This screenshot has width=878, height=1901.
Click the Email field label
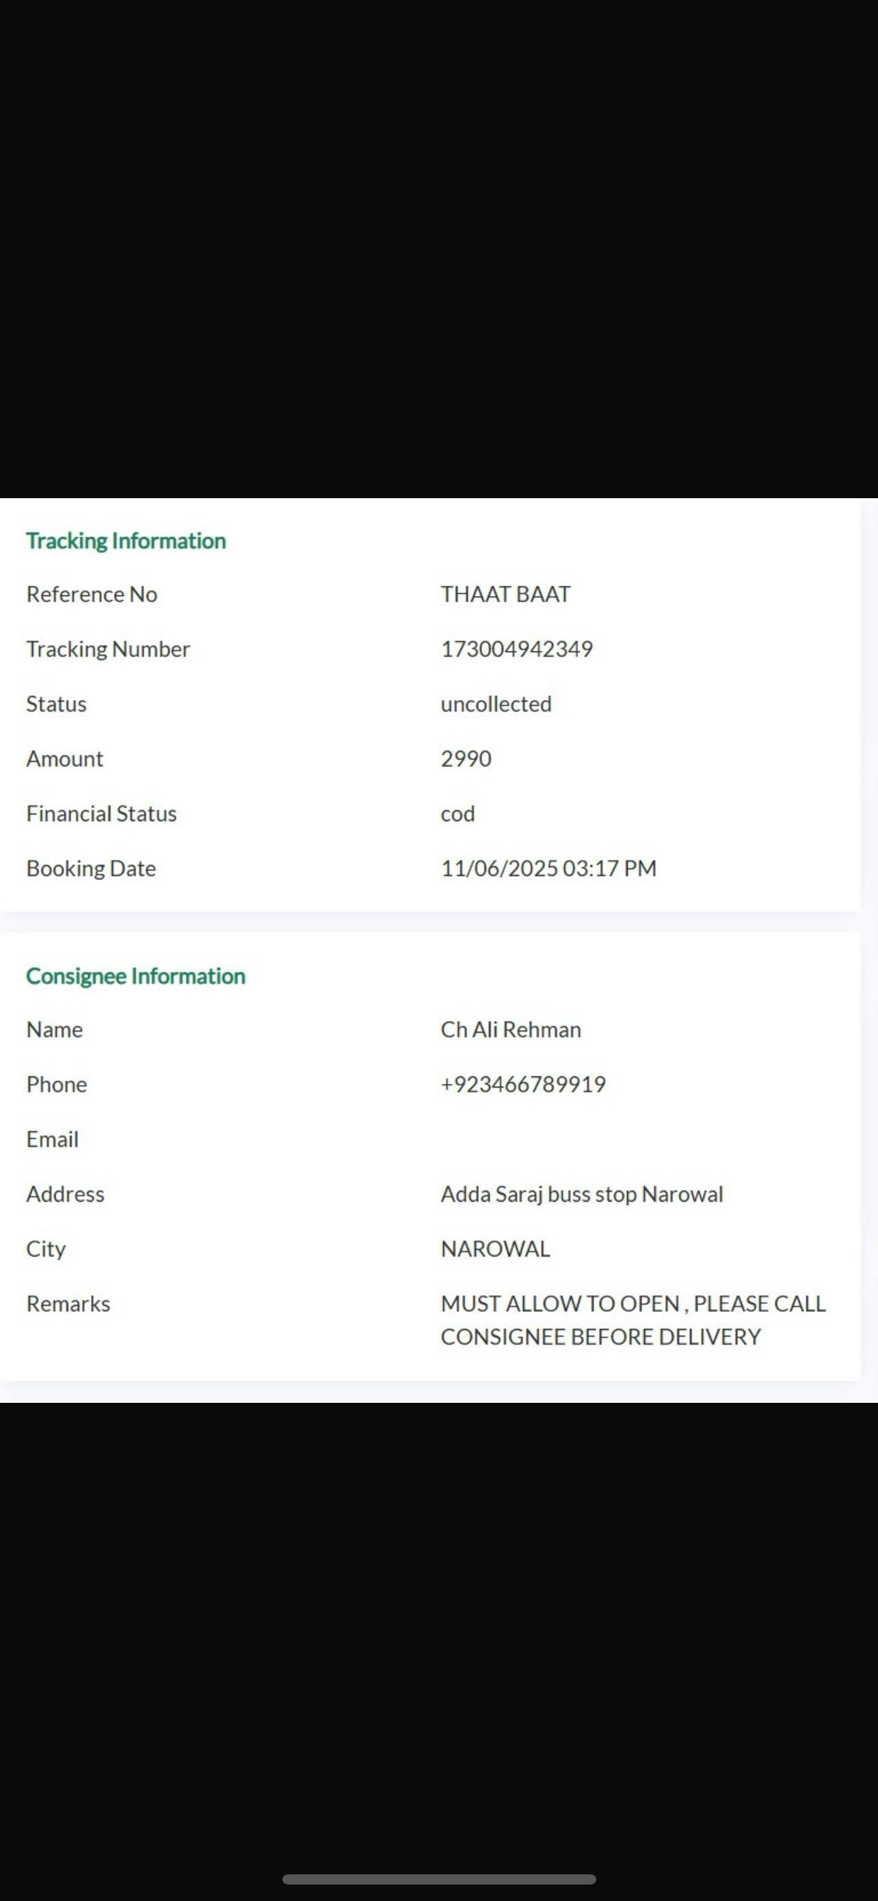[x=53, y=1139]
